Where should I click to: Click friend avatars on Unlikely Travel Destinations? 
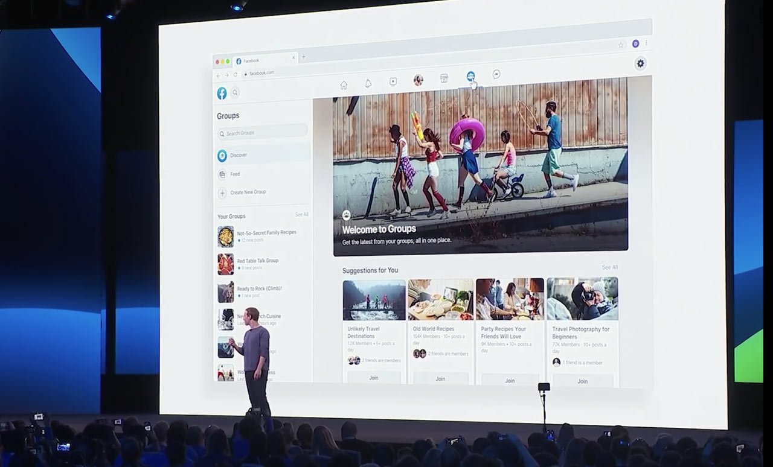click(354, 360)
